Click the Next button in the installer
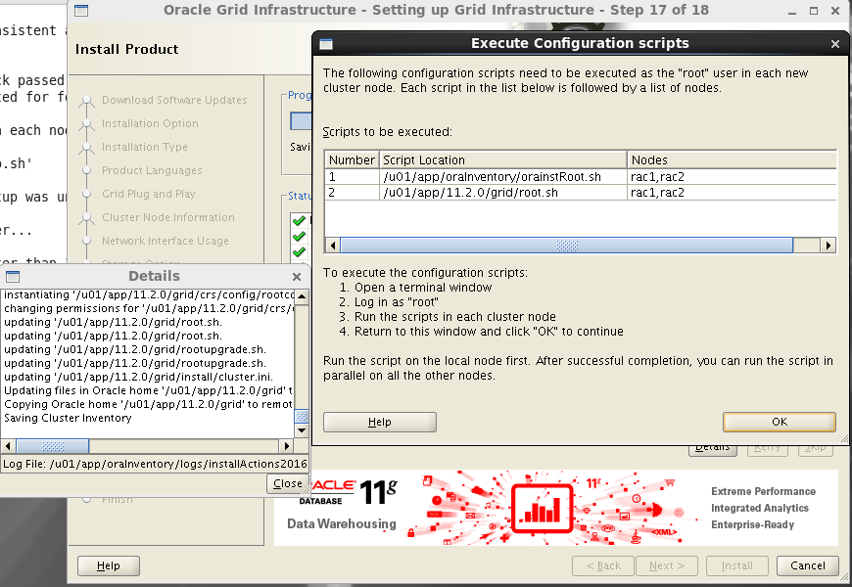Screen dimensions: 852x587 point(667,565)
